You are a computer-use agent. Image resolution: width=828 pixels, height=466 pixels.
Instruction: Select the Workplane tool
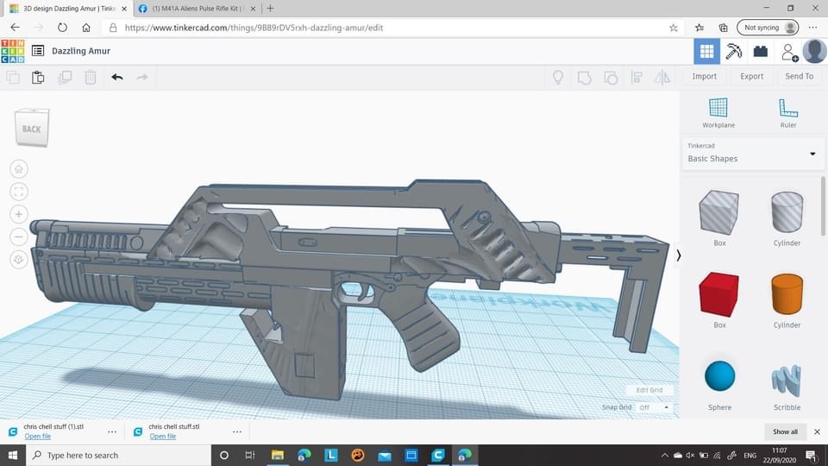tap(718, 113)
